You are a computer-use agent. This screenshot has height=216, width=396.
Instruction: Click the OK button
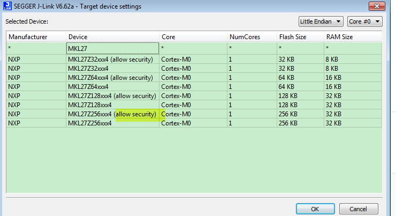315,209
